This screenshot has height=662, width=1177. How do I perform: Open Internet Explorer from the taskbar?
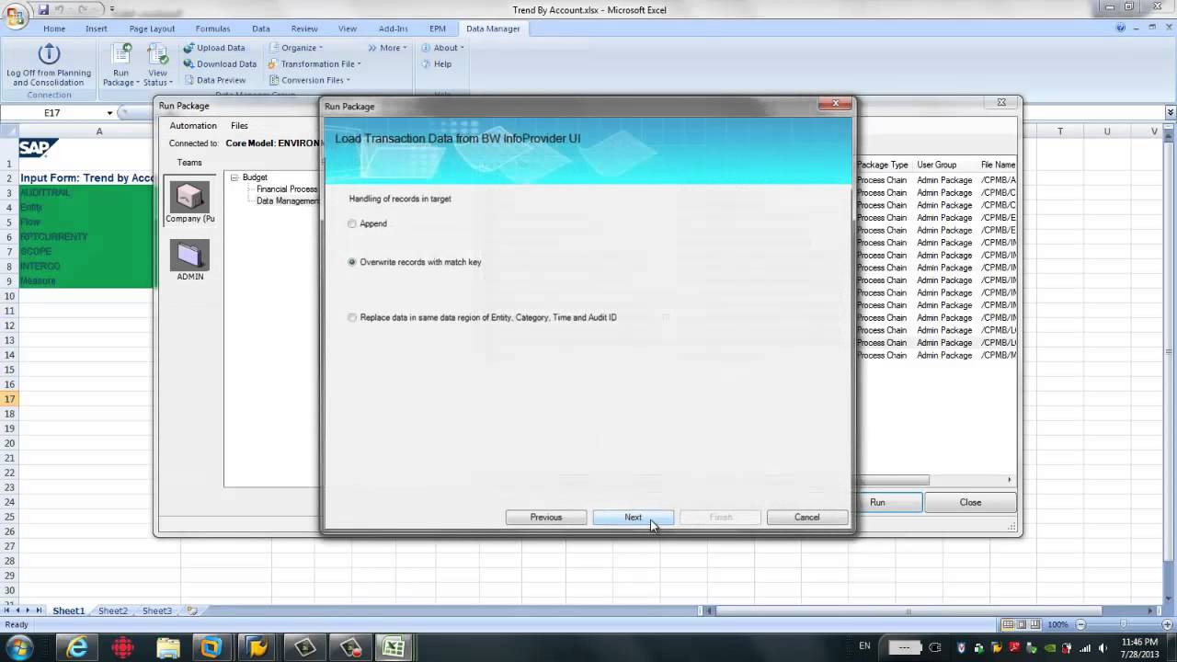pos(77,647)
